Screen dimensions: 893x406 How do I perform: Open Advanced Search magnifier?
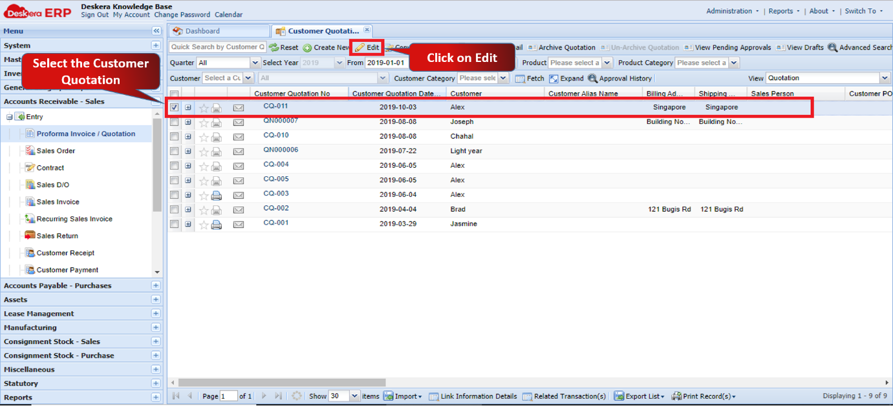(860, 47)
